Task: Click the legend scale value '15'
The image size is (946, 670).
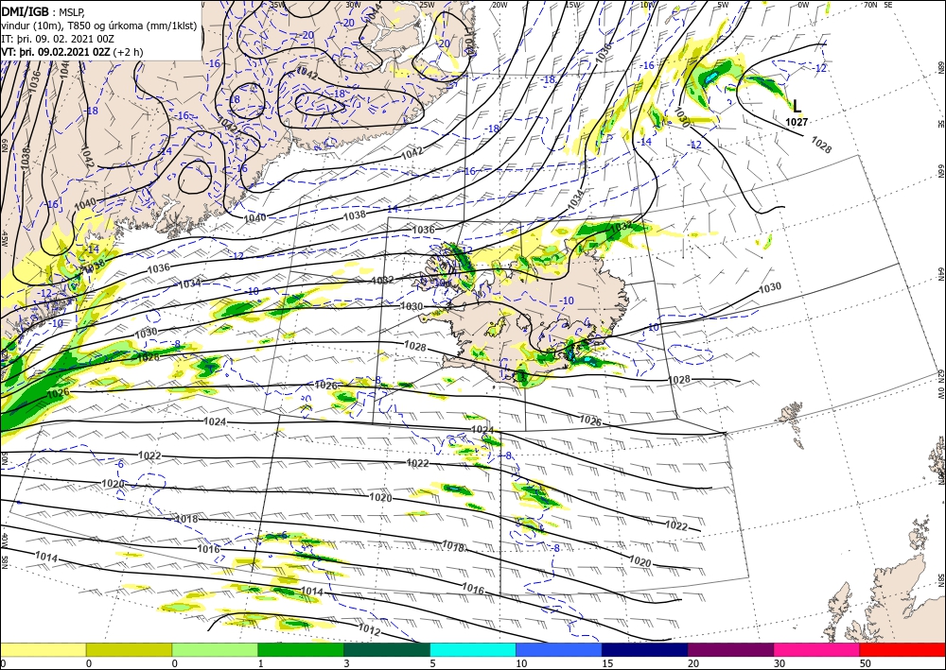Action: [607, 663]
